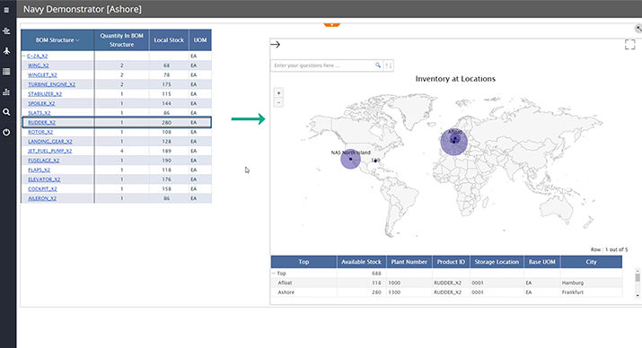Open the RUDDER_X2 link

click(42, 122)
